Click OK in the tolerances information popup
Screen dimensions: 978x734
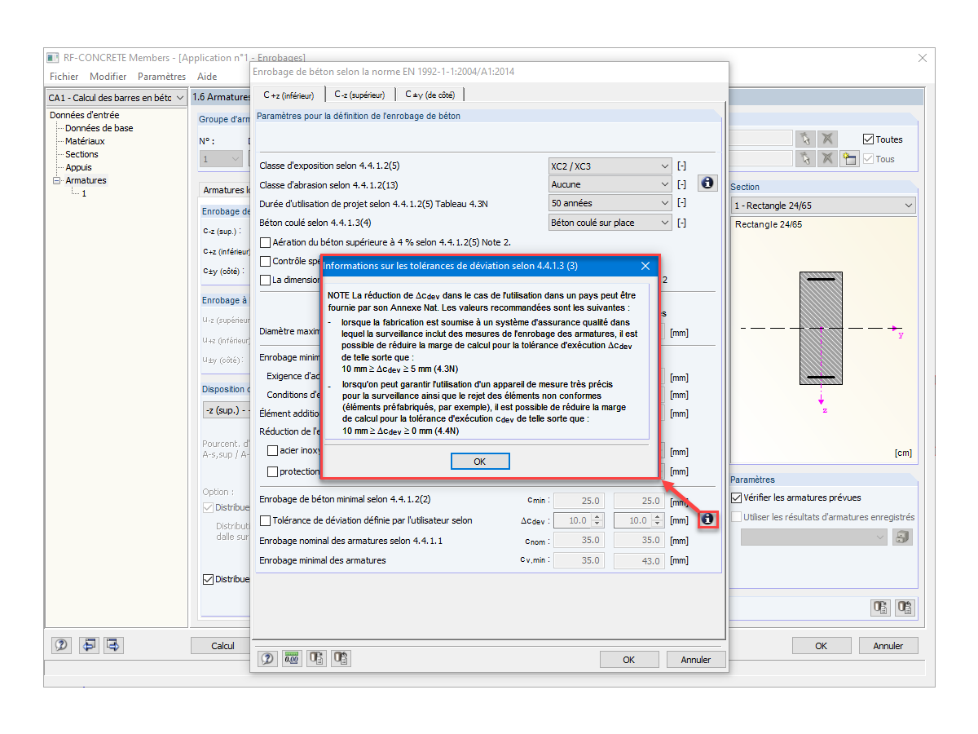pyautogui.click(x=480, y=462)
